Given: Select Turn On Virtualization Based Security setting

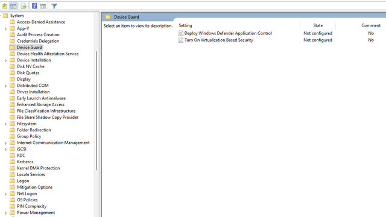Looking at the screenshot, I should pos(218,40).
